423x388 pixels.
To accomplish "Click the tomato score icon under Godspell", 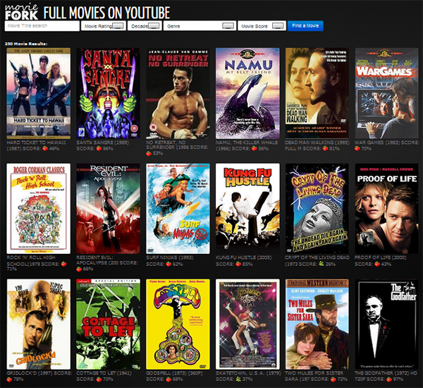I will [169, 380].
